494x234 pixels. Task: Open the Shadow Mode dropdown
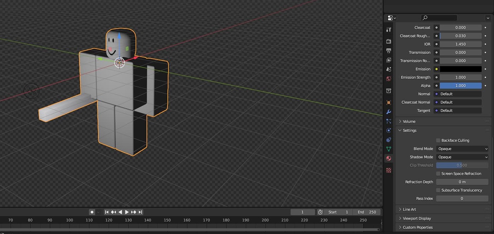462,157
